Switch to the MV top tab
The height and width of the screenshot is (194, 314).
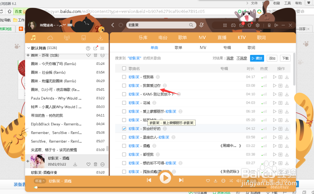202,38
